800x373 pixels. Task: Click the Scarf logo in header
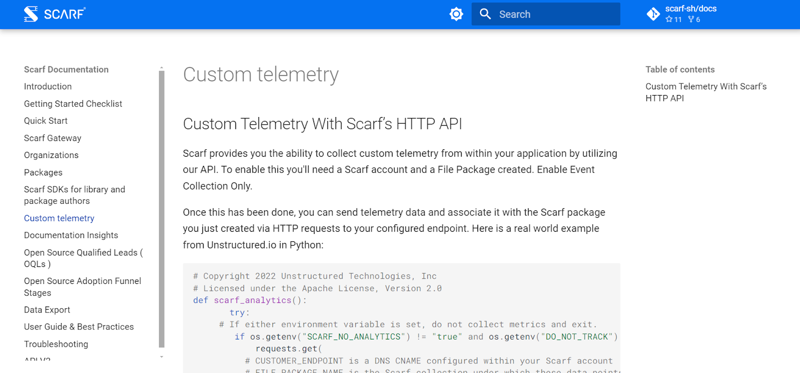[54, 14]
